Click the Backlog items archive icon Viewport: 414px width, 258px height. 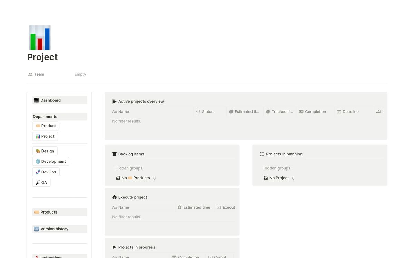coord(115,154)
